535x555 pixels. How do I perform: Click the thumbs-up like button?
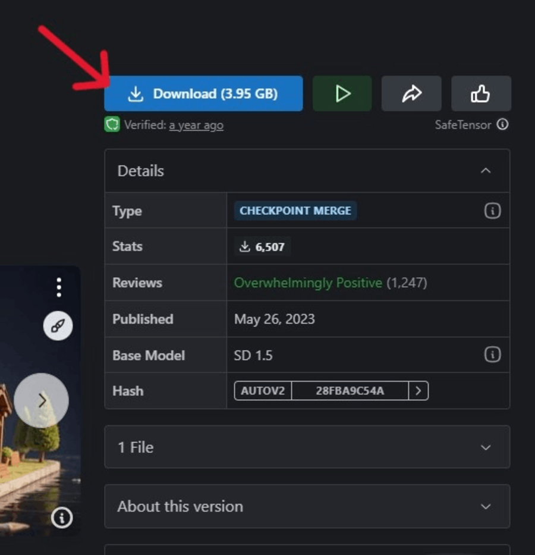(481, 93)
